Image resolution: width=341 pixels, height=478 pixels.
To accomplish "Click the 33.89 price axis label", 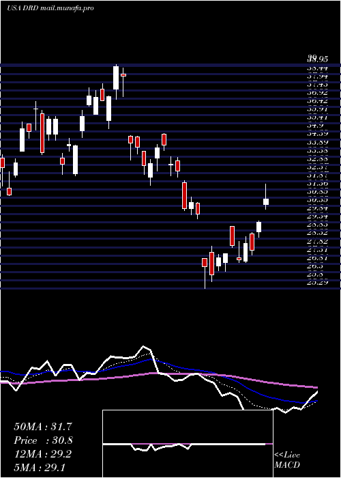I will 317,142.
